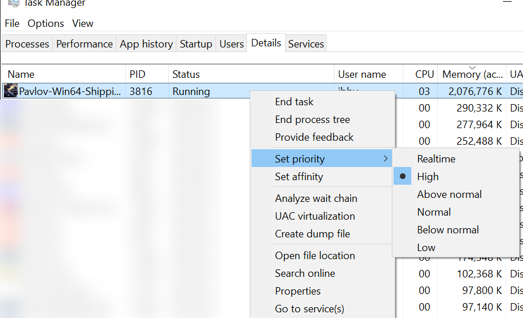Choose Normal priority level

tap(434, 212)
